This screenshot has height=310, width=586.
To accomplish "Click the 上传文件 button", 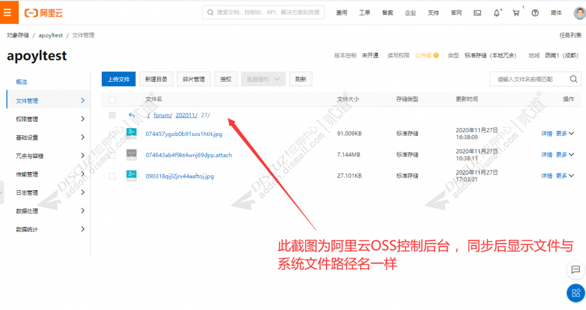I will pos(118,79).
